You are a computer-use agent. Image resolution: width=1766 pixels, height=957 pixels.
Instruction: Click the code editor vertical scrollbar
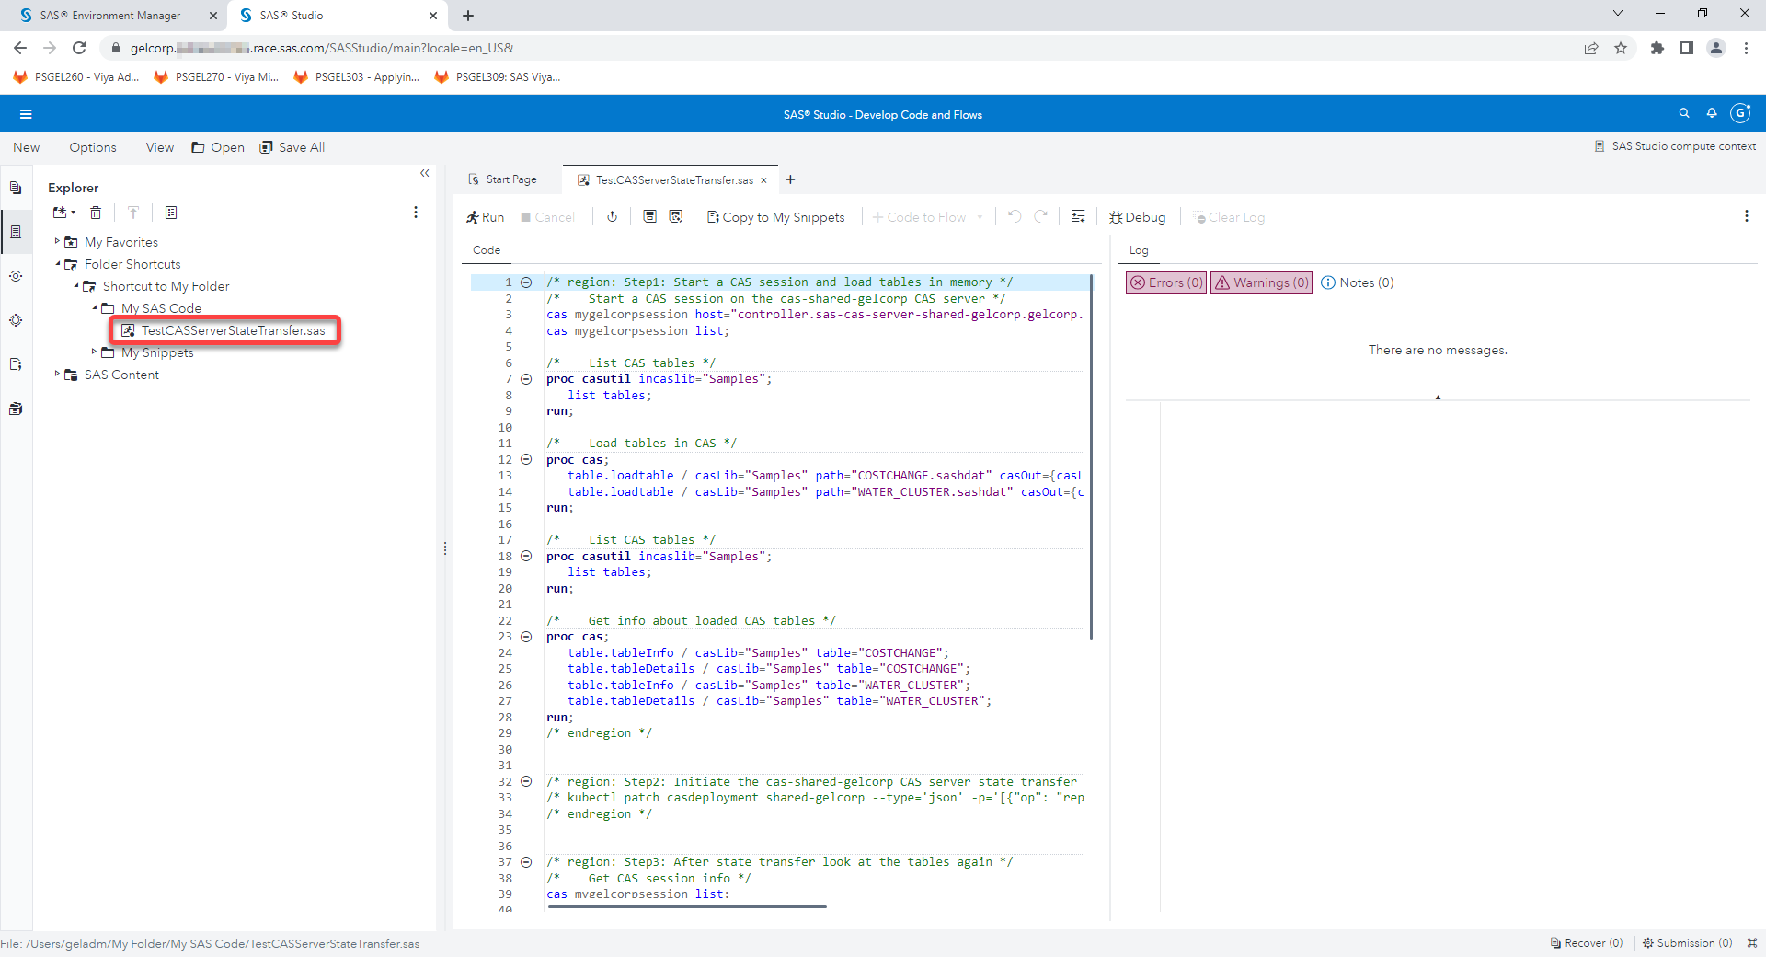tap(1091, 456)
